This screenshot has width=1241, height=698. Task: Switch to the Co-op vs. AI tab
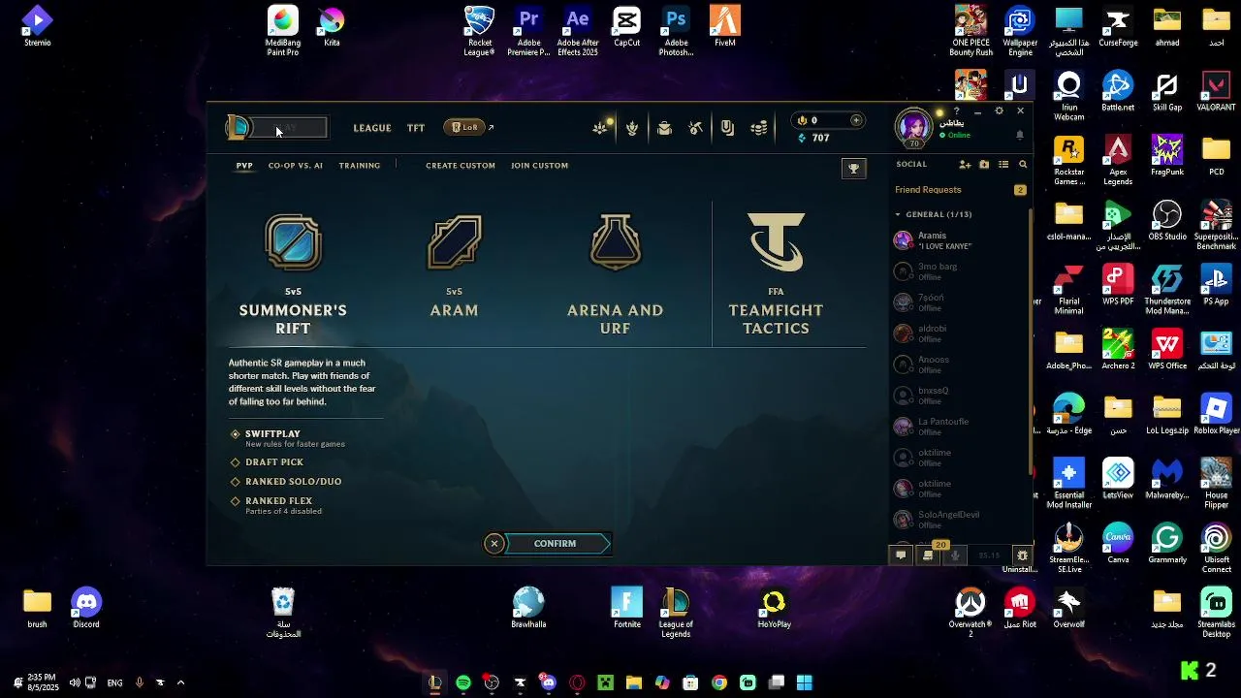coord(296,166)
